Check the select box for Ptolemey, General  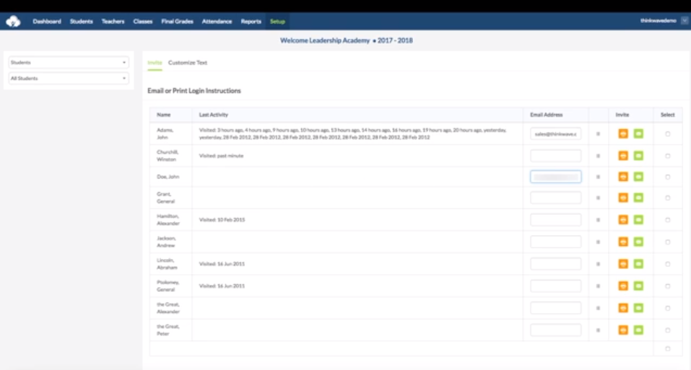coord(667,286)
